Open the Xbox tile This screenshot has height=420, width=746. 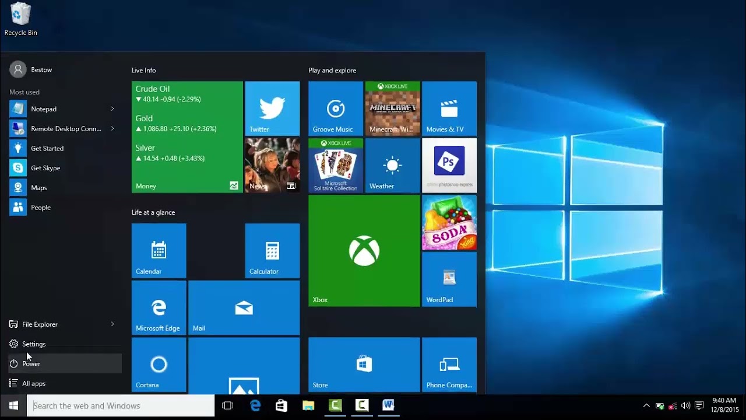point(364,251)
